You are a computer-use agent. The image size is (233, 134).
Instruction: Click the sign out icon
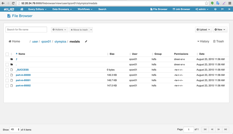(229, 9)
